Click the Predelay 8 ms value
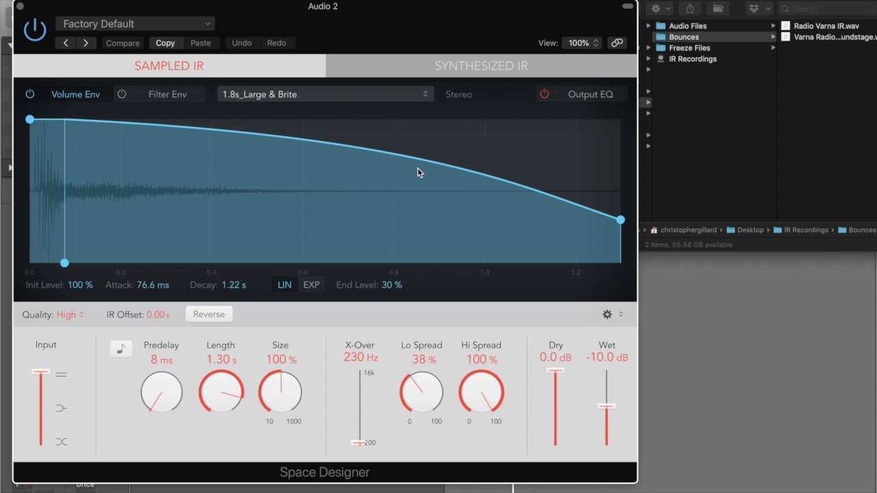 (162, 359)
